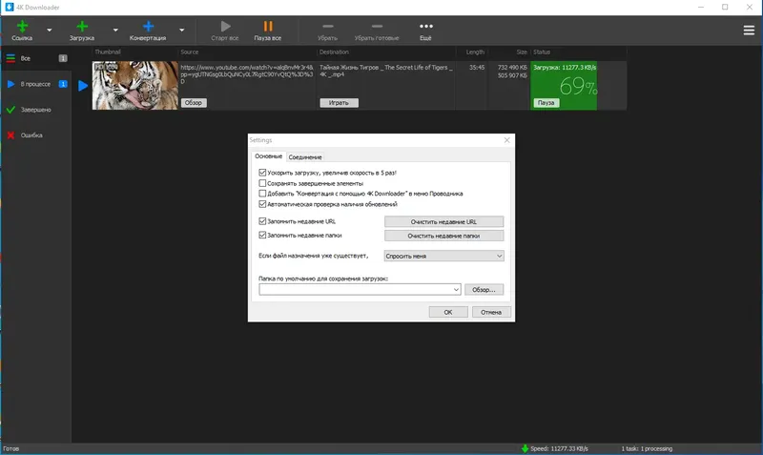Click the Готов status bar text
The height and width of the screenshot is (455, 763).
pyautogui.click(x=11, y=448)
